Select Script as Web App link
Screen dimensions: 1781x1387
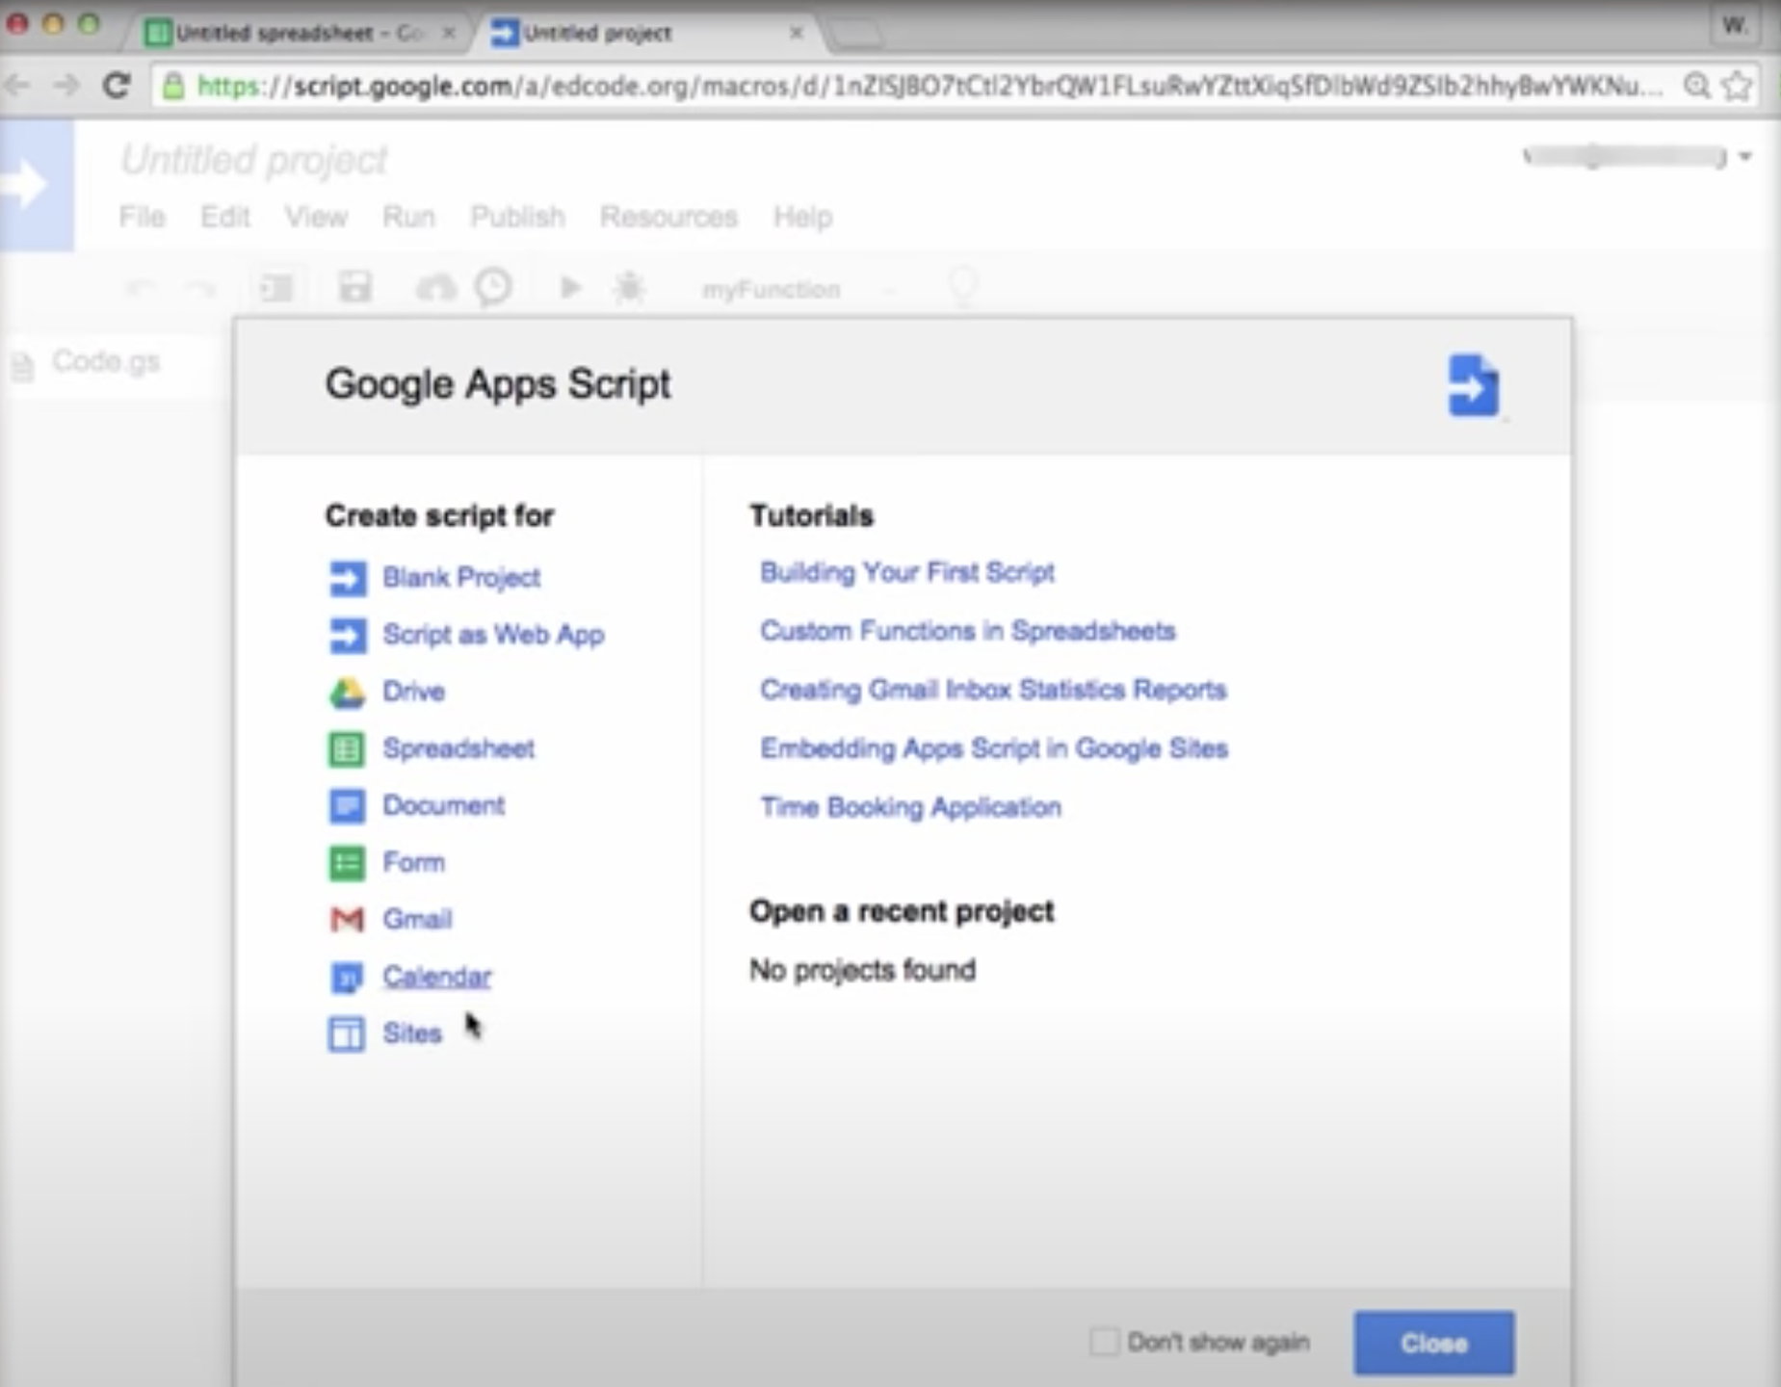(x=493, y=635)
